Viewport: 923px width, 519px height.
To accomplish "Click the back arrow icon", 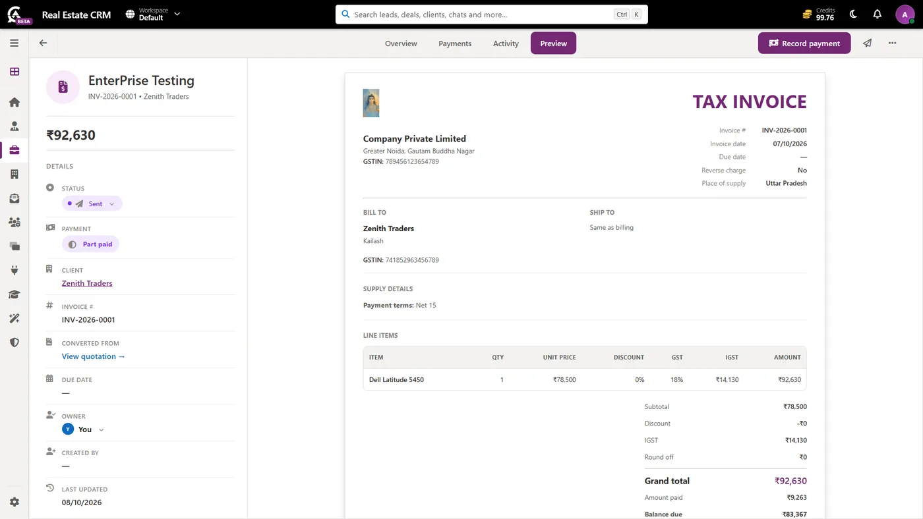I will click(43, 43).
